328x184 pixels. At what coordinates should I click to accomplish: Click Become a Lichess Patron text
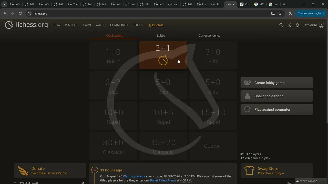click(x=49, y=173)
